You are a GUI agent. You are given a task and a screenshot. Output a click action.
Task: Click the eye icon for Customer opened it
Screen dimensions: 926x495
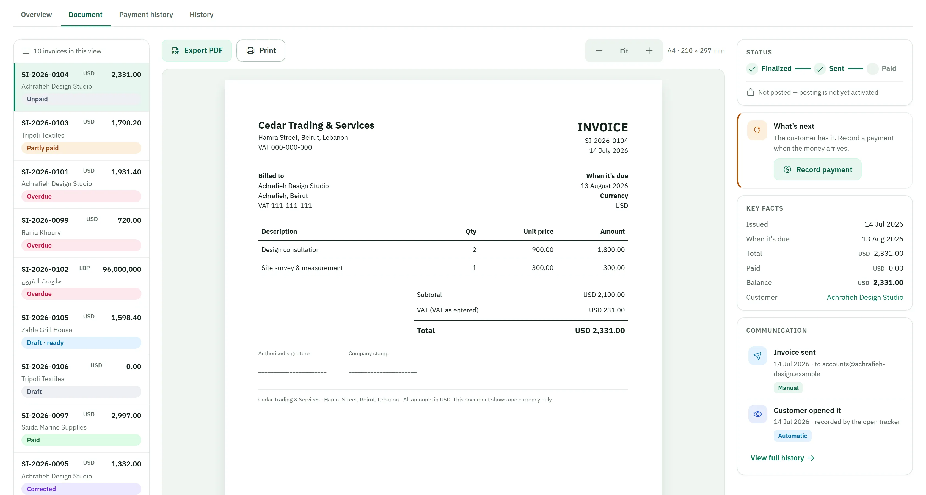pos(757,414)
